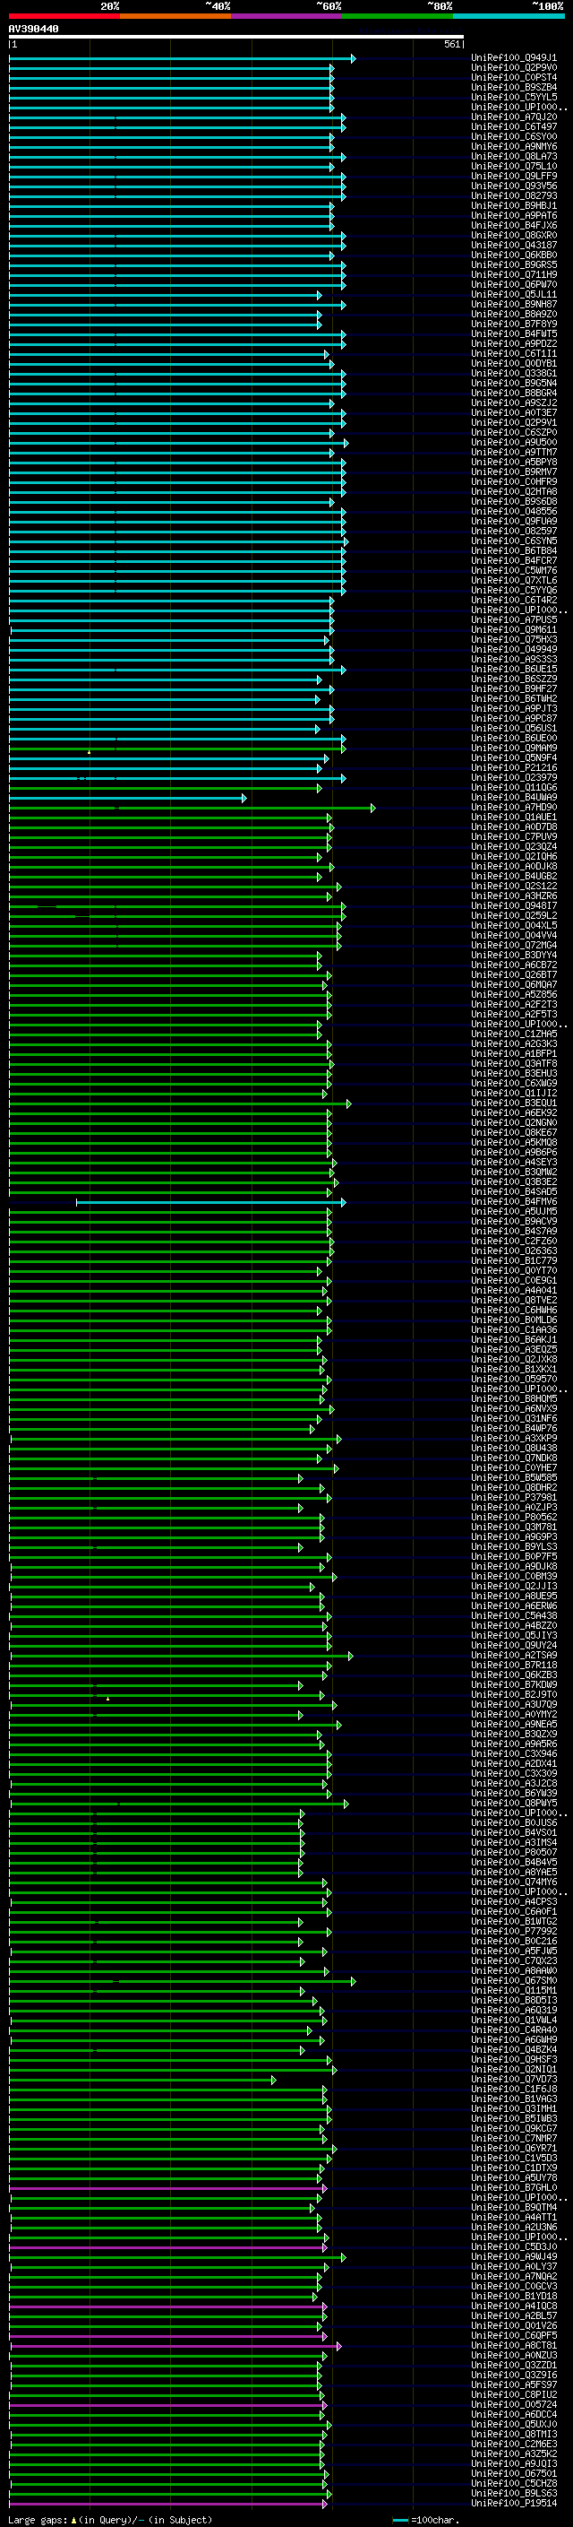Open hit UniRef100_Q949J1
The width and height of the screenshot is (573, 2527).
click(x=514, y=58)
